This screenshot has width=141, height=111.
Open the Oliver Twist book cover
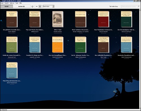point(58,19)
